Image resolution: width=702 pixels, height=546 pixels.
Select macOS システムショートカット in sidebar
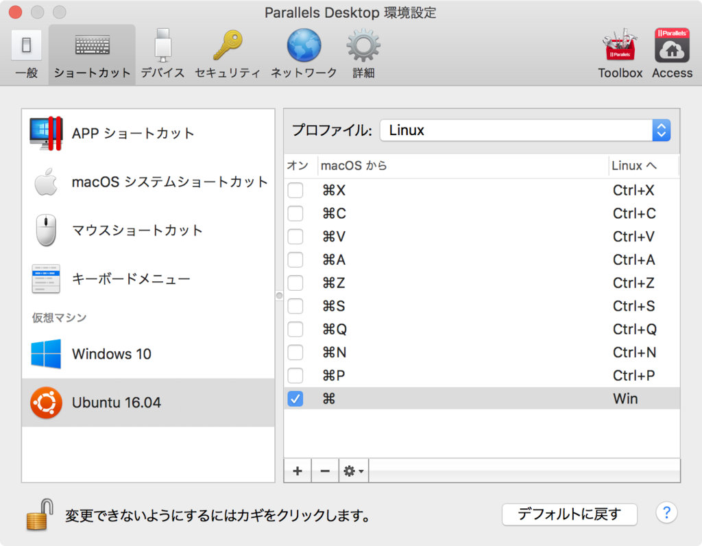pos(148,182)
